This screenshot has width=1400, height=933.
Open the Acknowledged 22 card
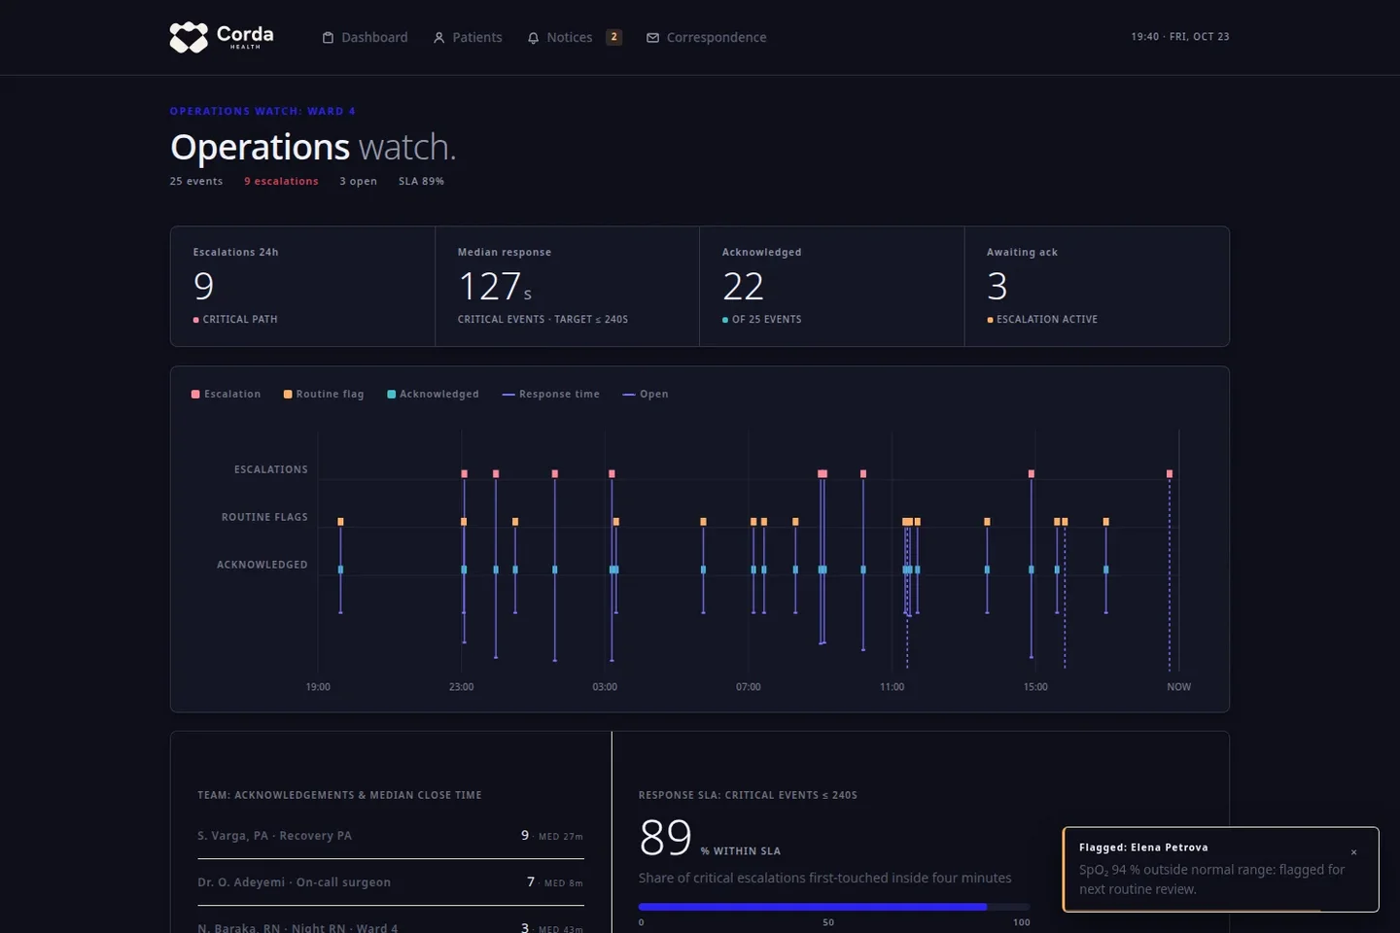point(832,287)
